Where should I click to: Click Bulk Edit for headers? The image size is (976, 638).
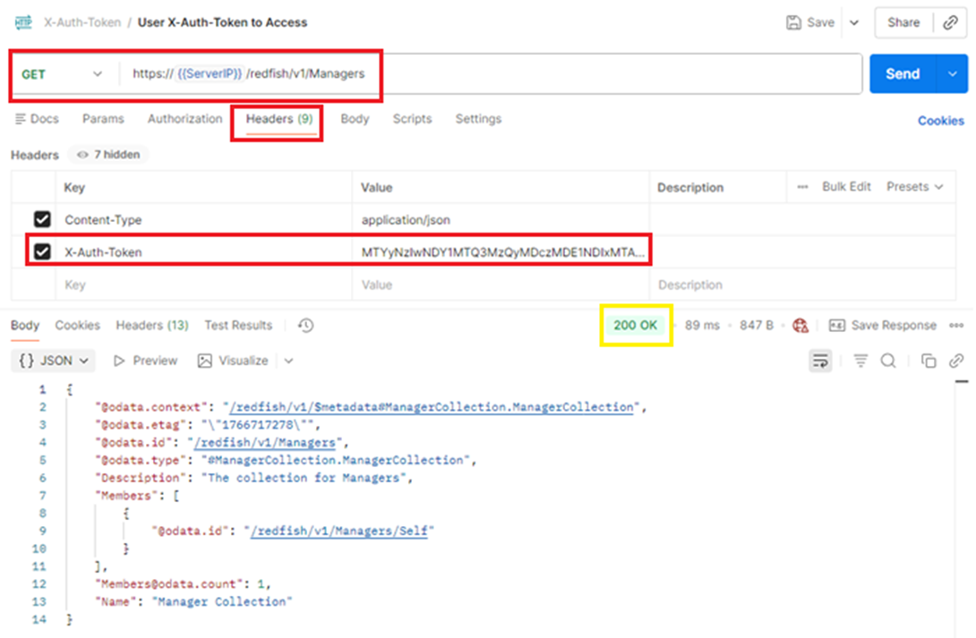(x=846, y=187)
